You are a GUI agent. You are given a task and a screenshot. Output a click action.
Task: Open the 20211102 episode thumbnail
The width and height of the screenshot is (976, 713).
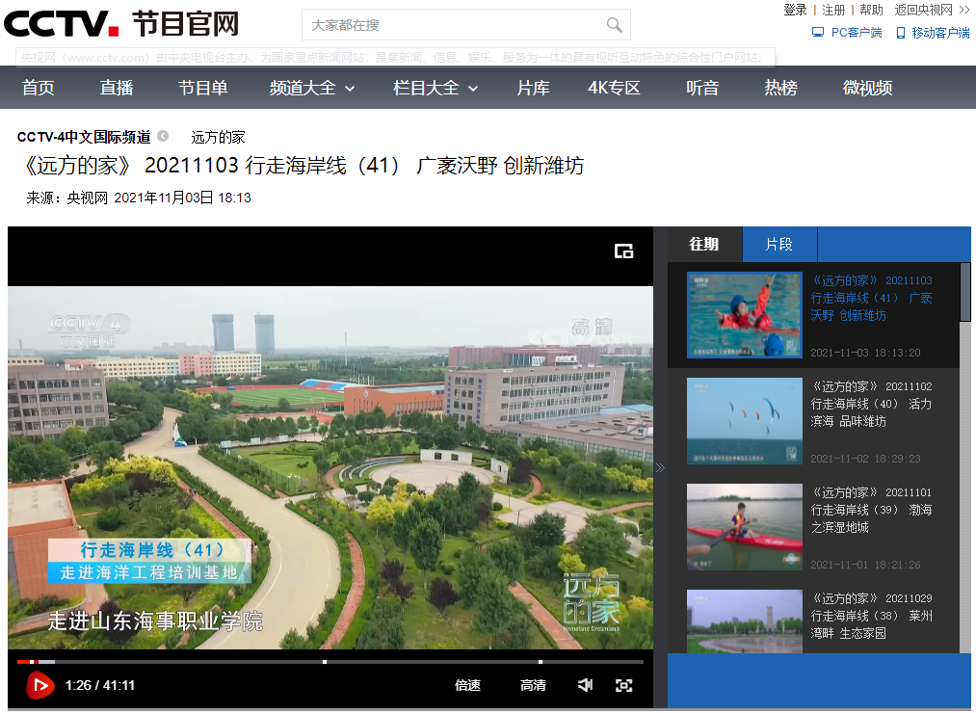pyautogui.click(x=744, y=421)
